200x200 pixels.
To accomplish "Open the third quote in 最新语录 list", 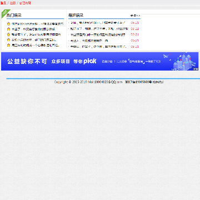I will [x=98, y=34].
